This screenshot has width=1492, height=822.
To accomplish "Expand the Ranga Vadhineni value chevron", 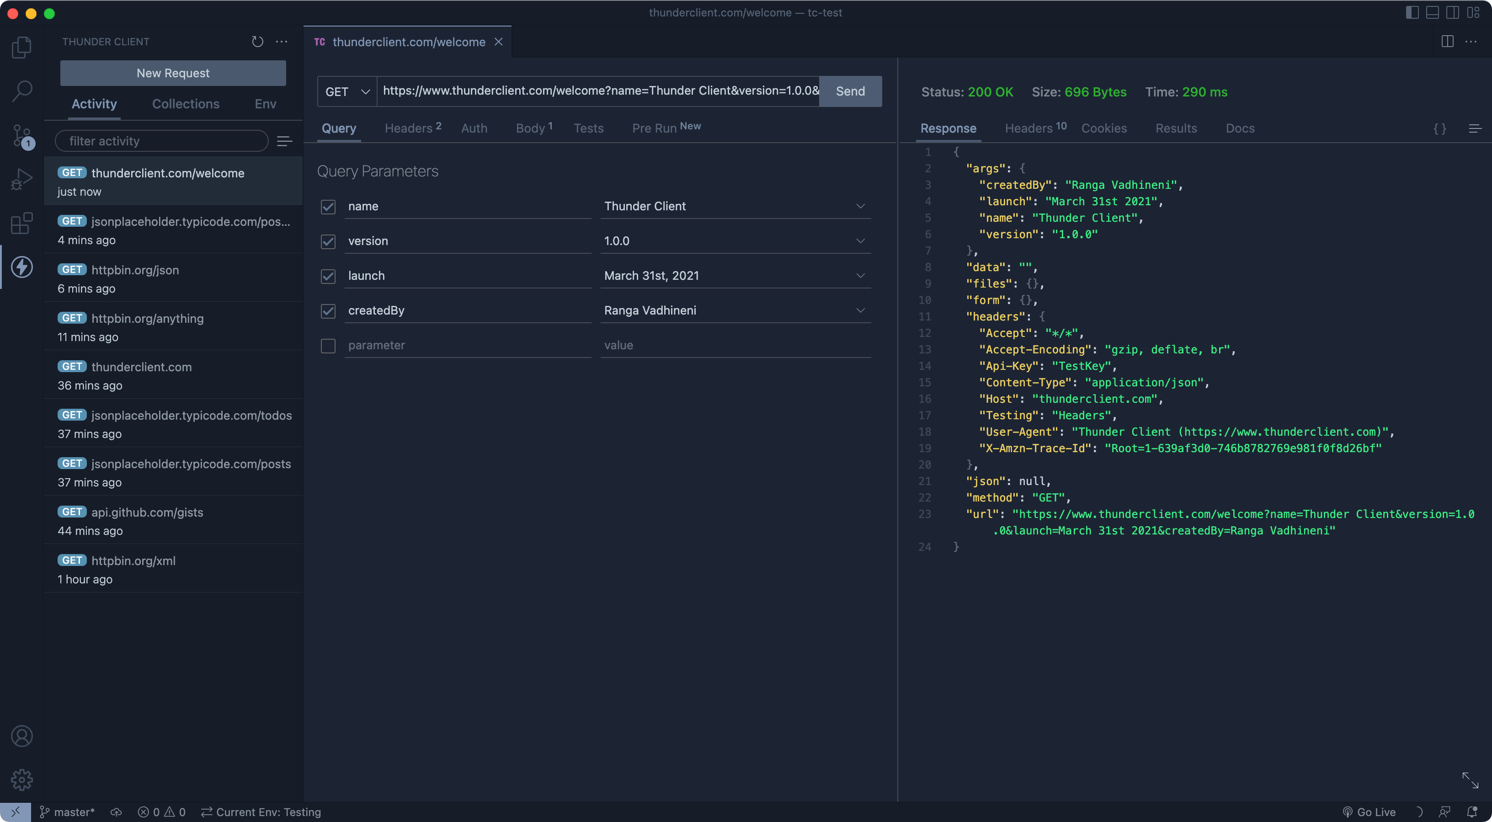I will (861, 310).
